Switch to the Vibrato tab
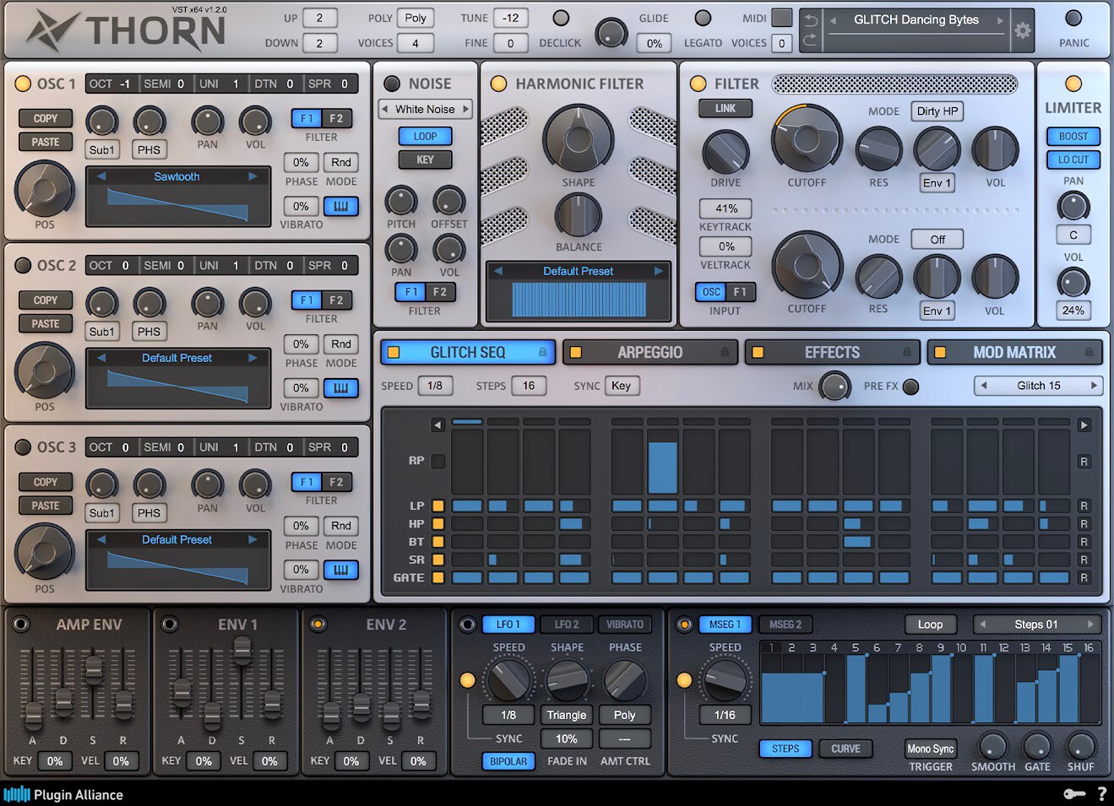Image resolution: width=1114 pixels, height=806 pixels. point(625,625)
